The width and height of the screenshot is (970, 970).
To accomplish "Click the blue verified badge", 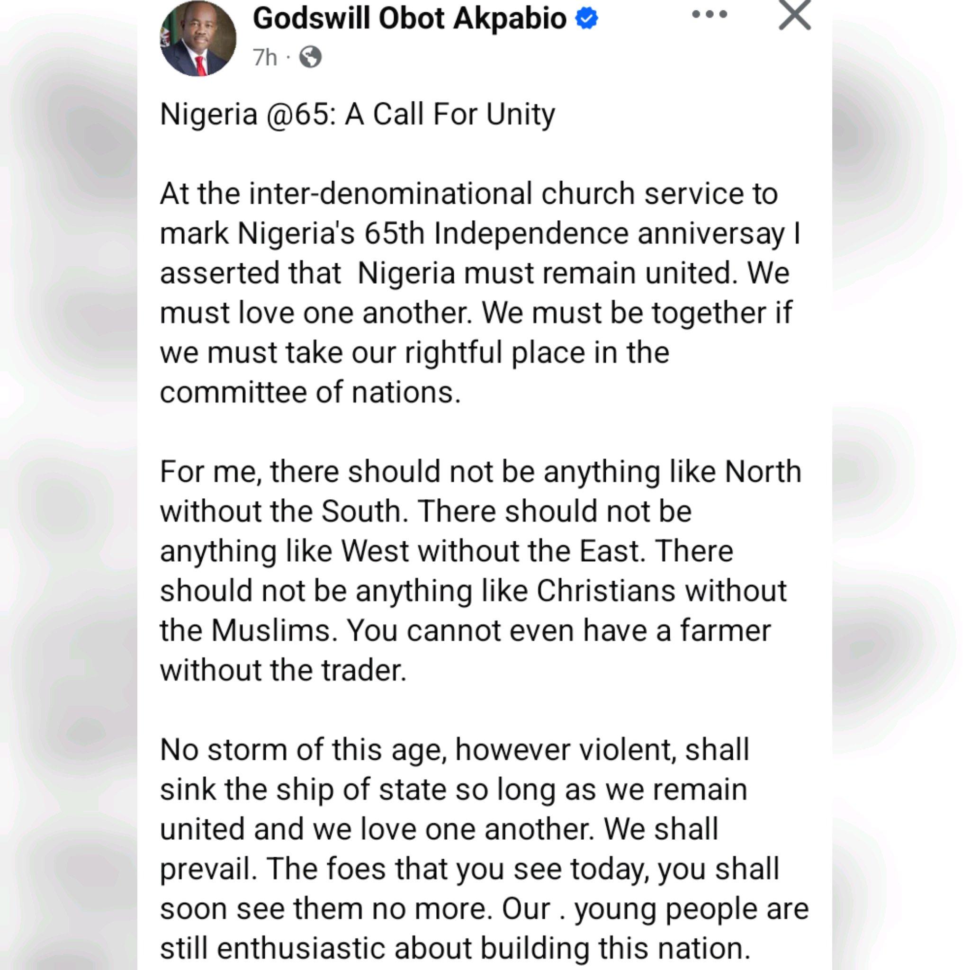I will pyautogui.click(x=586, y=19).
